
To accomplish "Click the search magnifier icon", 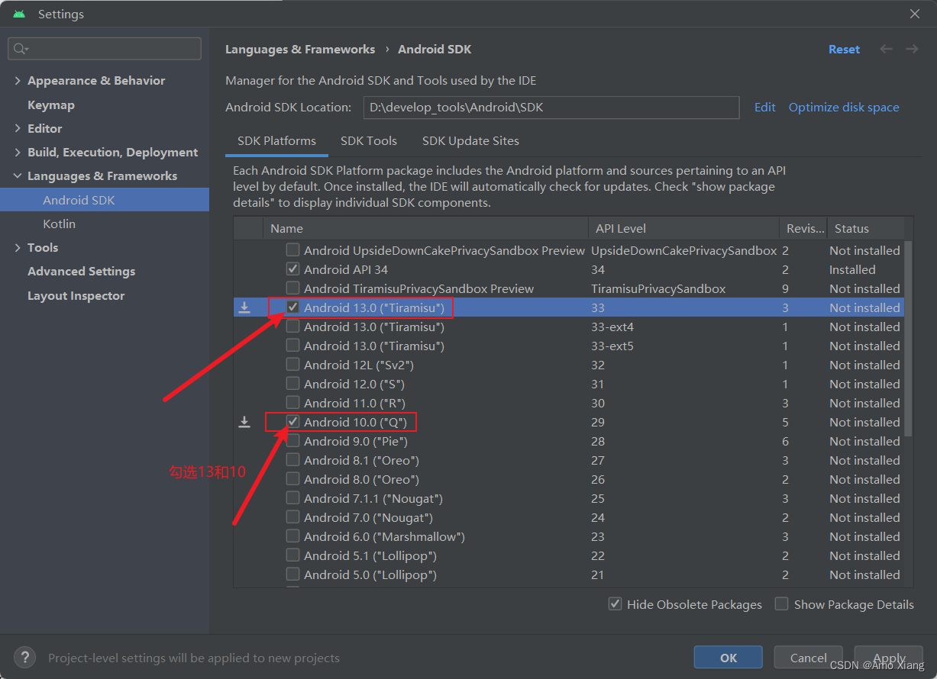I will point(21,49).
